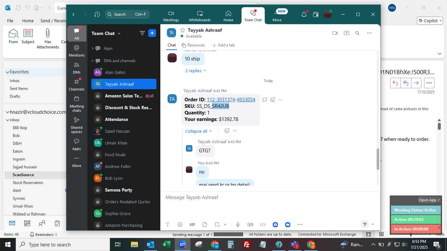Viewport: 447px width, 251px height.
Task: Open the Amazon Sales Team channel
Action: pos(124,96)
